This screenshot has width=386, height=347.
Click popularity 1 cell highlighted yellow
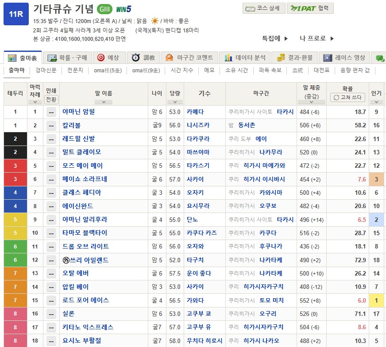[x=376, y=300]
